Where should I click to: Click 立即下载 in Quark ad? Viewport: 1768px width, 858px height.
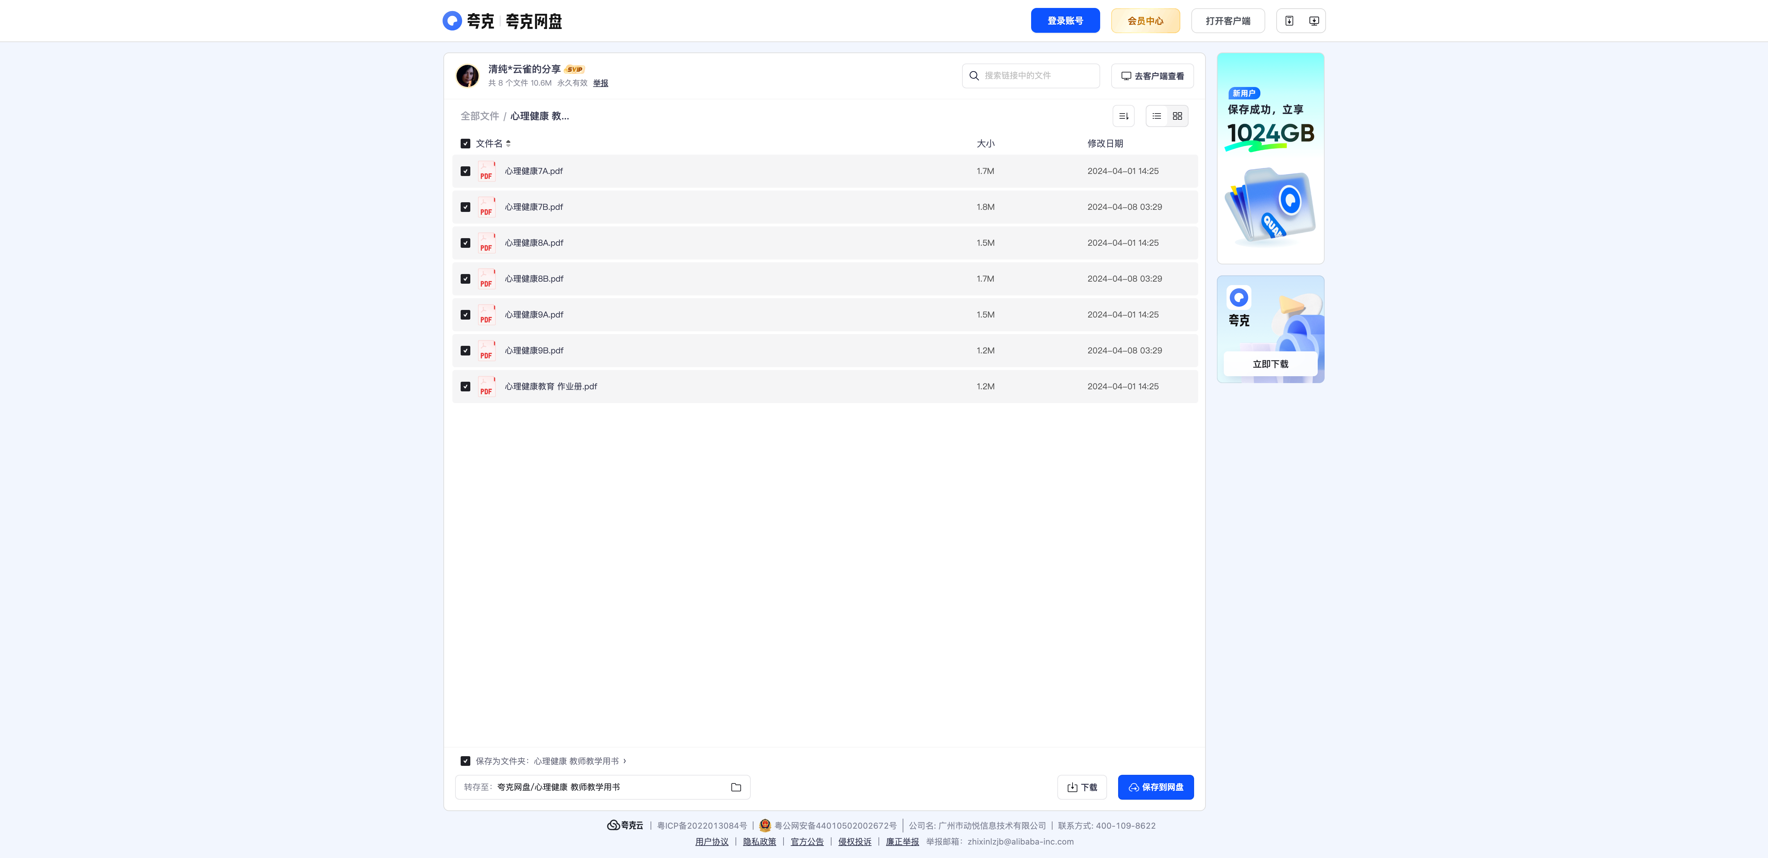[1270, 364]
